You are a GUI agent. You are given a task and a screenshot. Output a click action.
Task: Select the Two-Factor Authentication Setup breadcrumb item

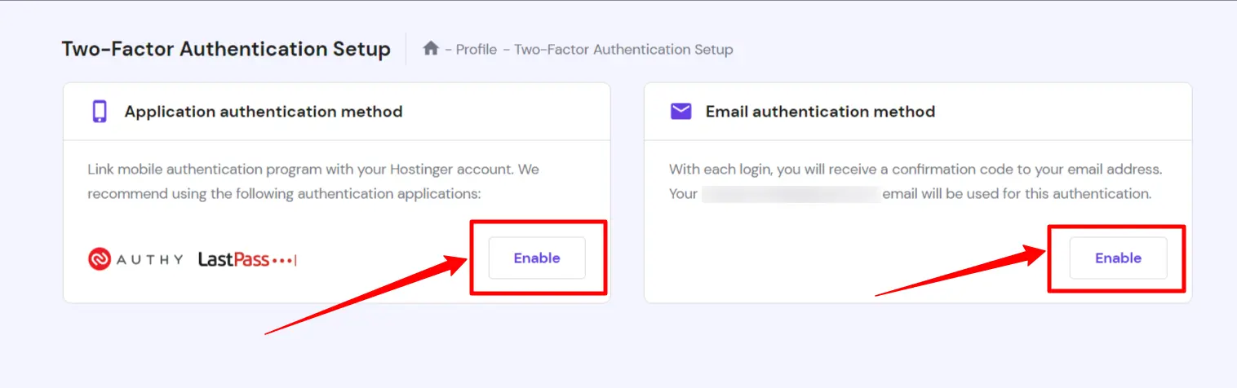pyautogui.click(x=623, y=50)
